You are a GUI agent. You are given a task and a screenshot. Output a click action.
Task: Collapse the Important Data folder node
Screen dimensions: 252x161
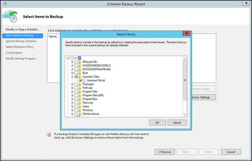72,77
